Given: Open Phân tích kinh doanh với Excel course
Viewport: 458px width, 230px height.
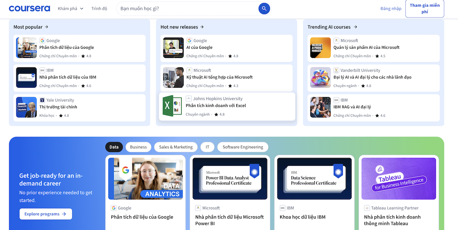Looking at the screenshot, I should (x=216, y=105).
